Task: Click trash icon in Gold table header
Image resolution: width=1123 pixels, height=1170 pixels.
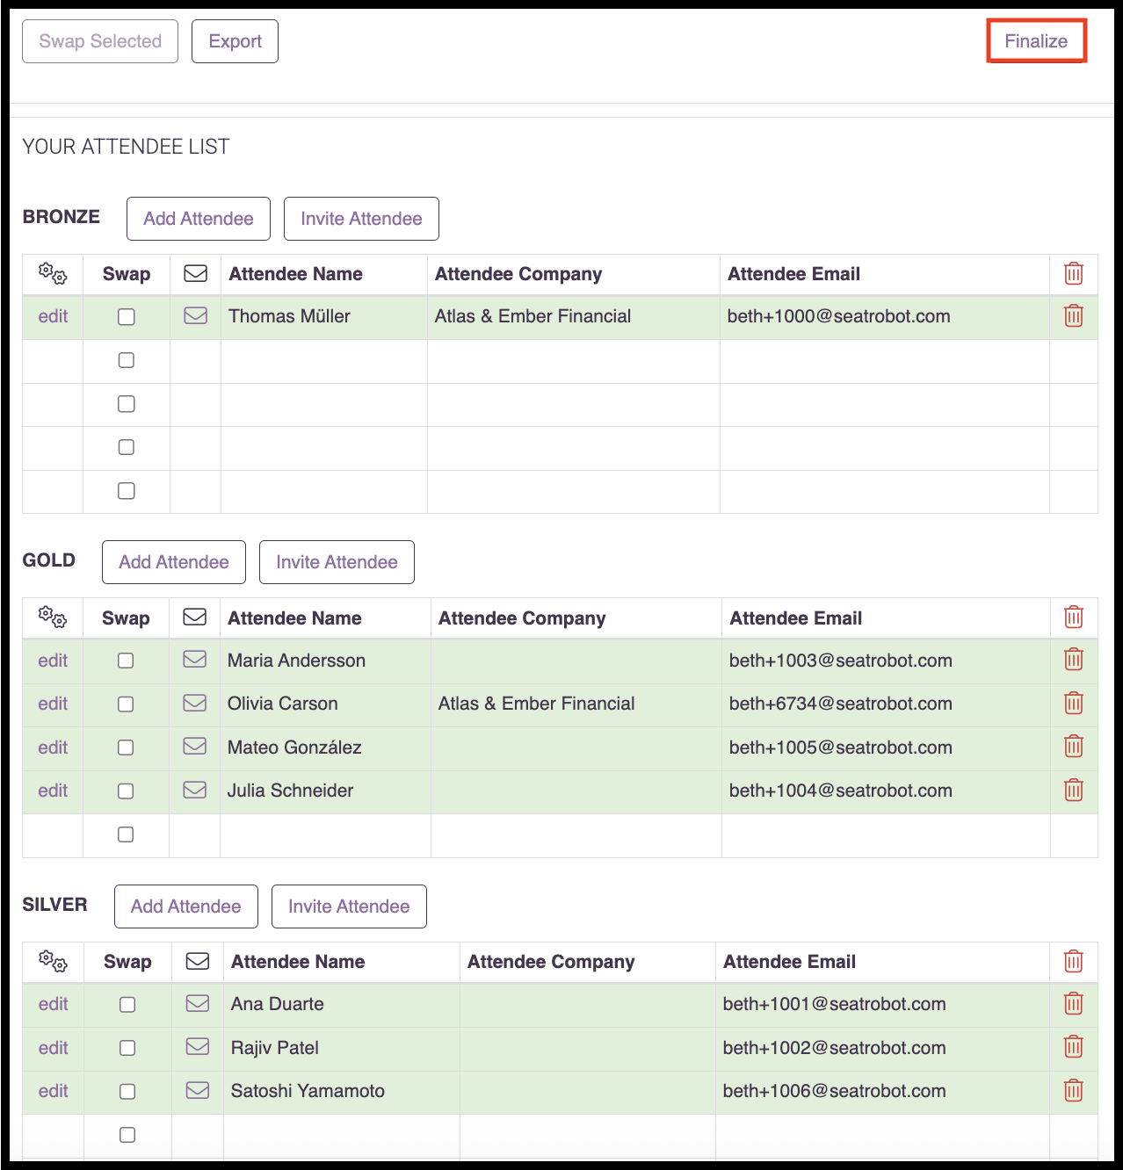Action: click(x=1074, y=617)
